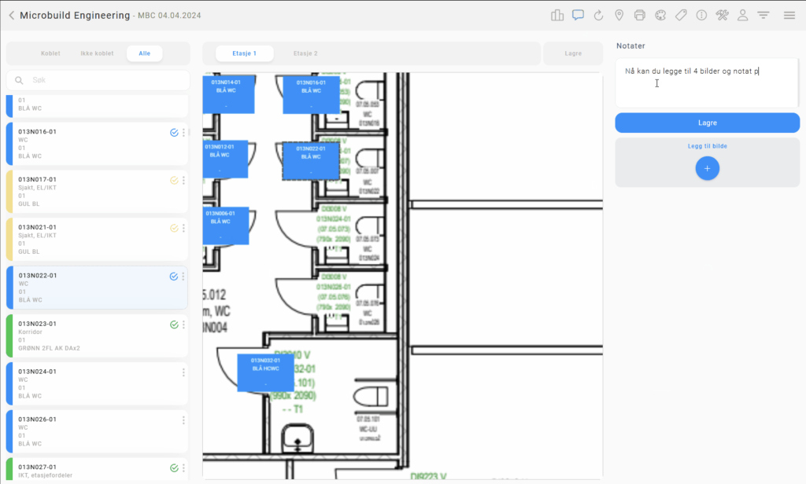Open the three-dot menu for 013N017-01
Image resolution: width=806 pixels, height=484 pixels.
(183, 181)
